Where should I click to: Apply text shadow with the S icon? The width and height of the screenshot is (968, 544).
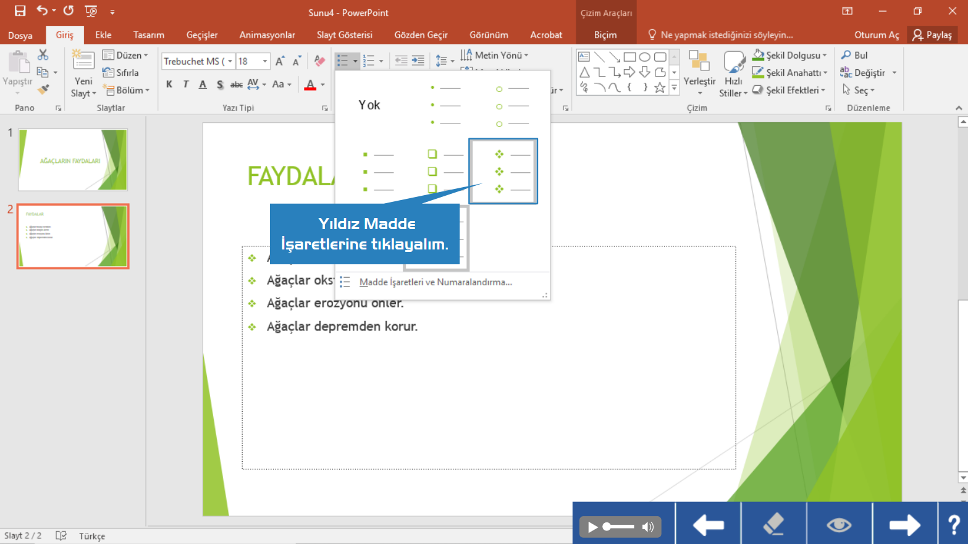point(220,85)
